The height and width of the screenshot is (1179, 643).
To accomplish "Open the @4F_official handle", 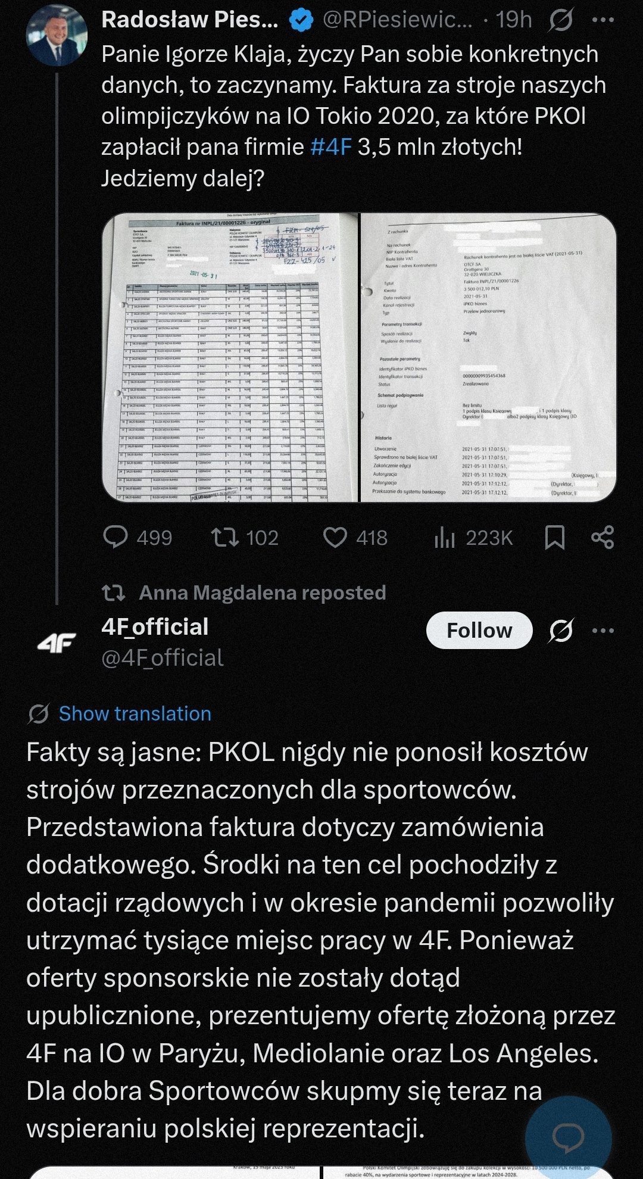I will [x=163, y=658].
